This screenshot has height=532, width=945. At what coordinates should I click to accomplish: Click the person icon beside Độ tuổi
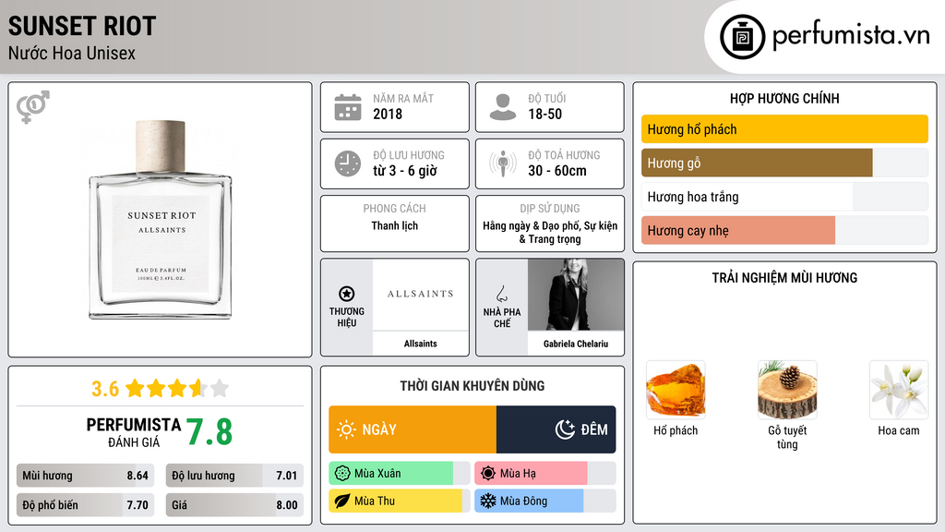point(503,107)
